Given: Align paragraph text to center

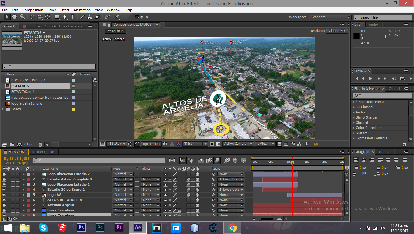Looking at the screenshot, I should (363, 160).
